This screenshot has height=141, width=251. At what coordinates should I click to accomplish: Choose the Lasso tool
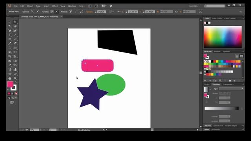click(x=15, y=26)
